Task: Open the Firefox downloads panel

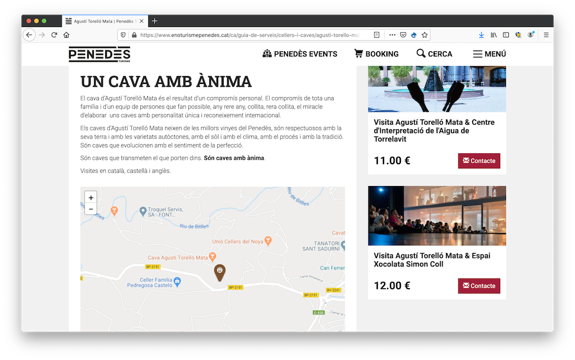Action: 481,35
